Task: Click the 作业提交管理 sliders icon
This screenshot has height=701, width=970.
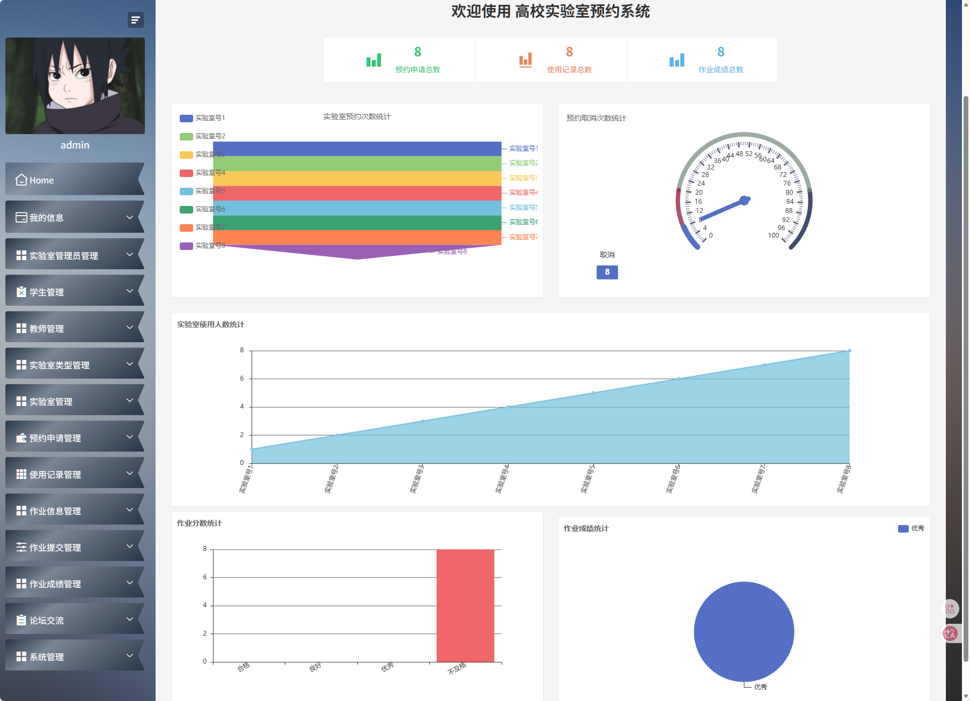Action: (x=21, y=547)
